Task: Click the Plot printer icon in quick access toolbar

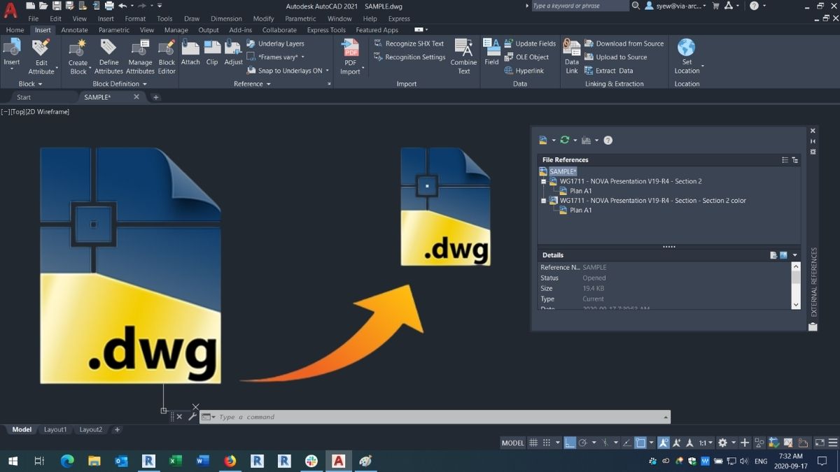Action: [x=108, y=6]
